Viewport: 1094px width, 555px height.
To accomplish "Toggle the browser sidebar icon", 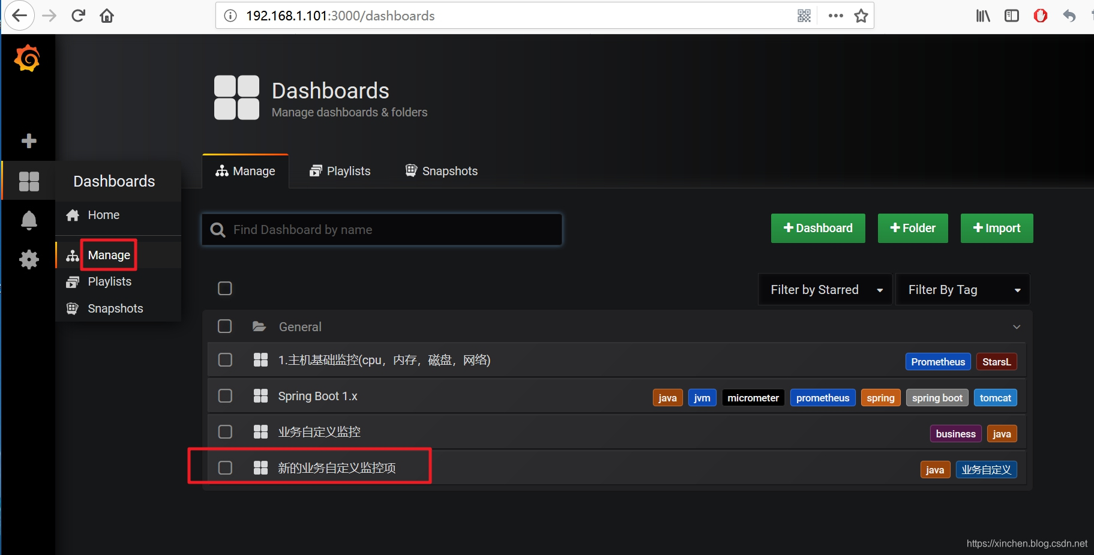I will click(x=1012, y=16).
